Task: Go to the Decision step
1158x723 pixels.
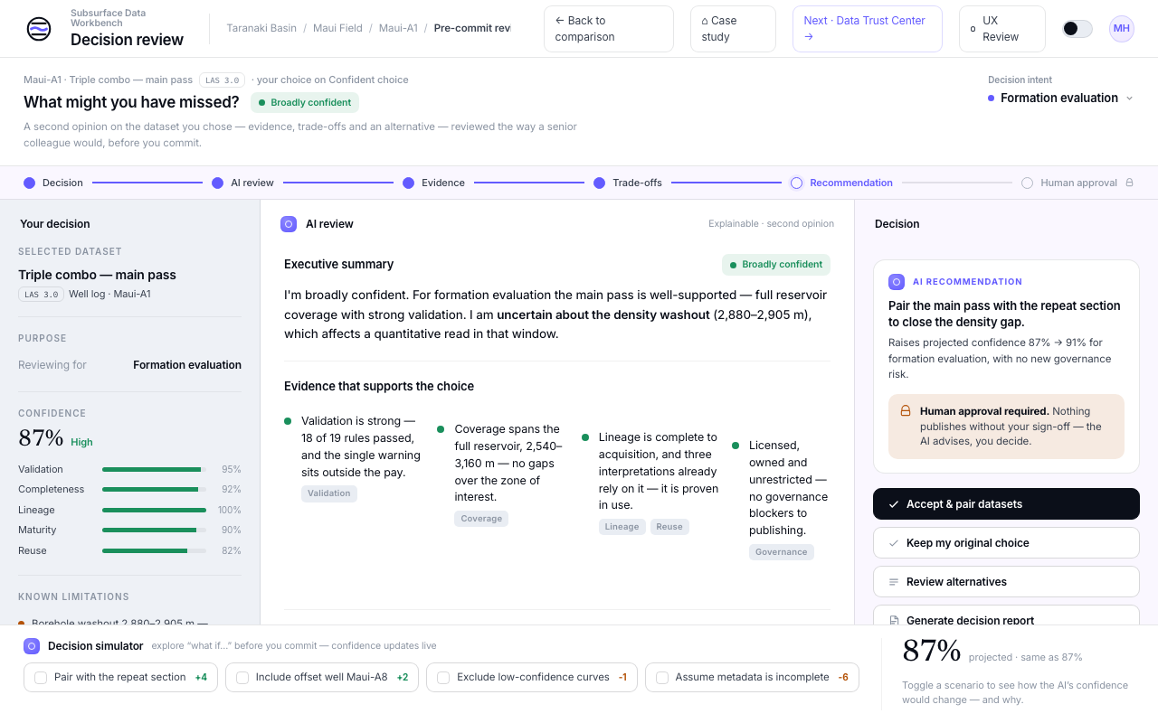Action: [53, 183]
